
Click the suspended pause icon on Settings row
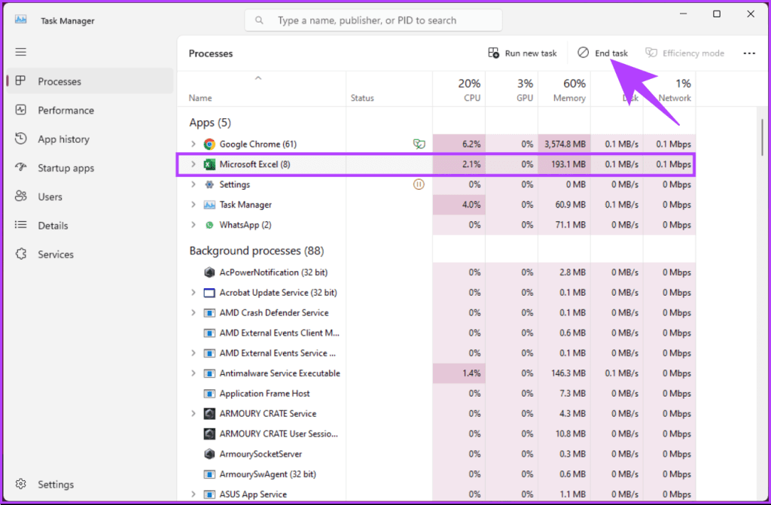[x=419, y=184]
